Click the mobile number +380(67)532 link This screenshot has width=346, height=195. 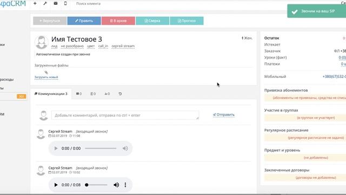(334, 76)
